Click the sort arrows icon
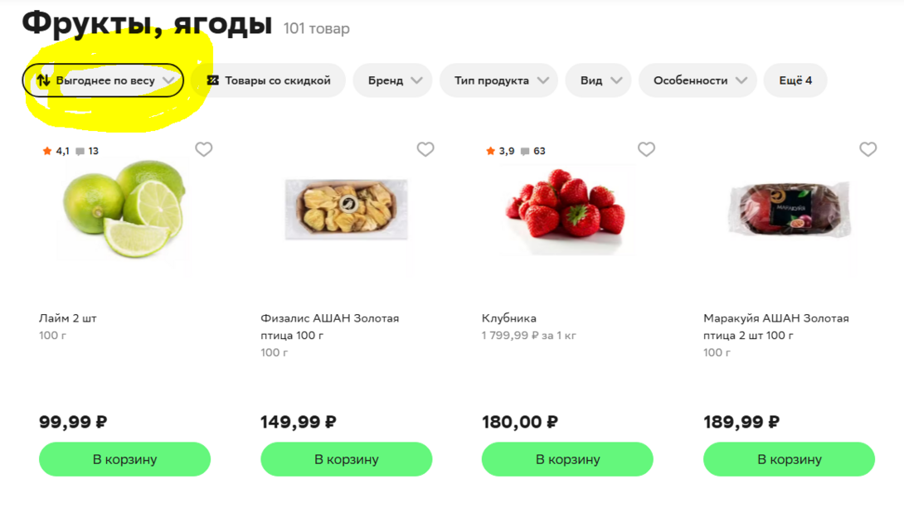 (x=43, y=80)
